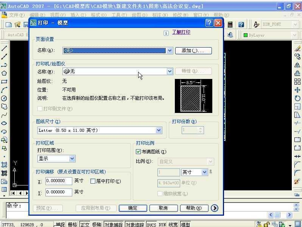Viewport: 302px width, 227px height.
Task: Select the Revision Cloud tool
Action: [x=4, y=107]
